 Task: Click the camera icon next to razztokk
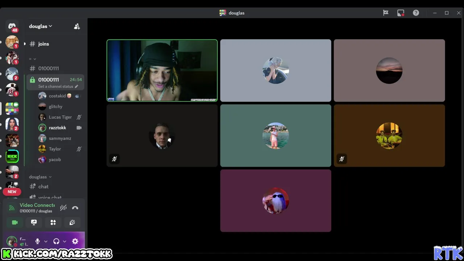point(79,128)
